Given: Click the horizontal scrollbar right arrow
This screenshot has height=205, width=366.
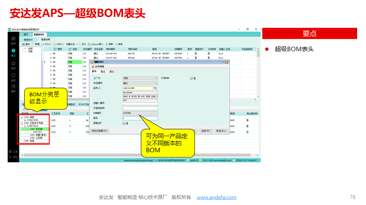Looking at the screenshot, I should (257, 155).
